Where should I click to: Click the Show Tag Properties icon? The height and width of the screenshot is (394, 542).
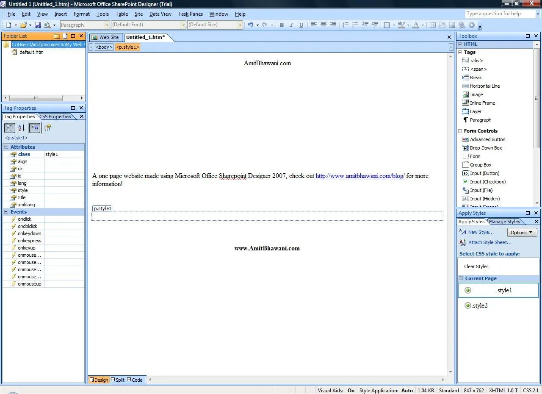(x=48, y=128)
